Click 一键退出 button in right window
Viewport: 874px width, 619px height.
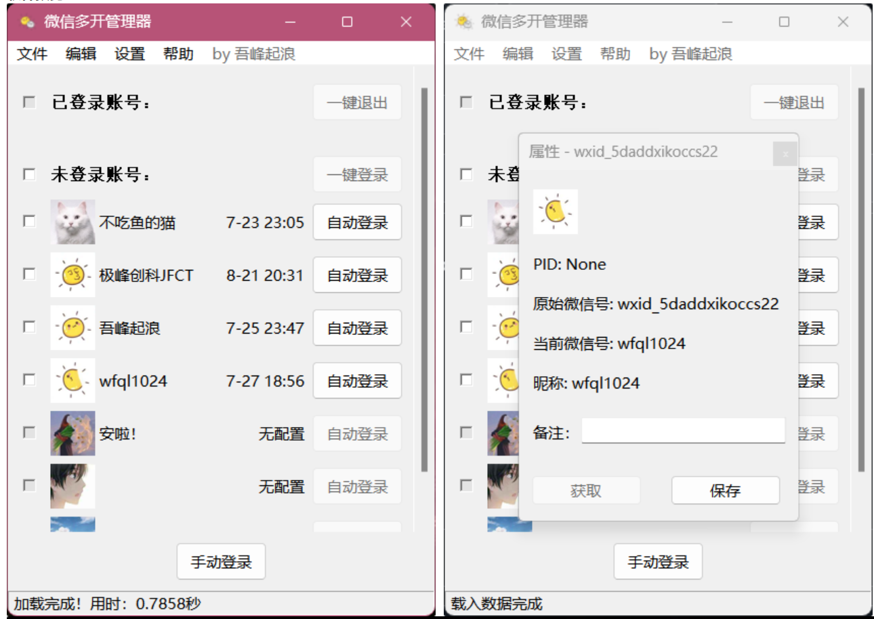(794, 103)
